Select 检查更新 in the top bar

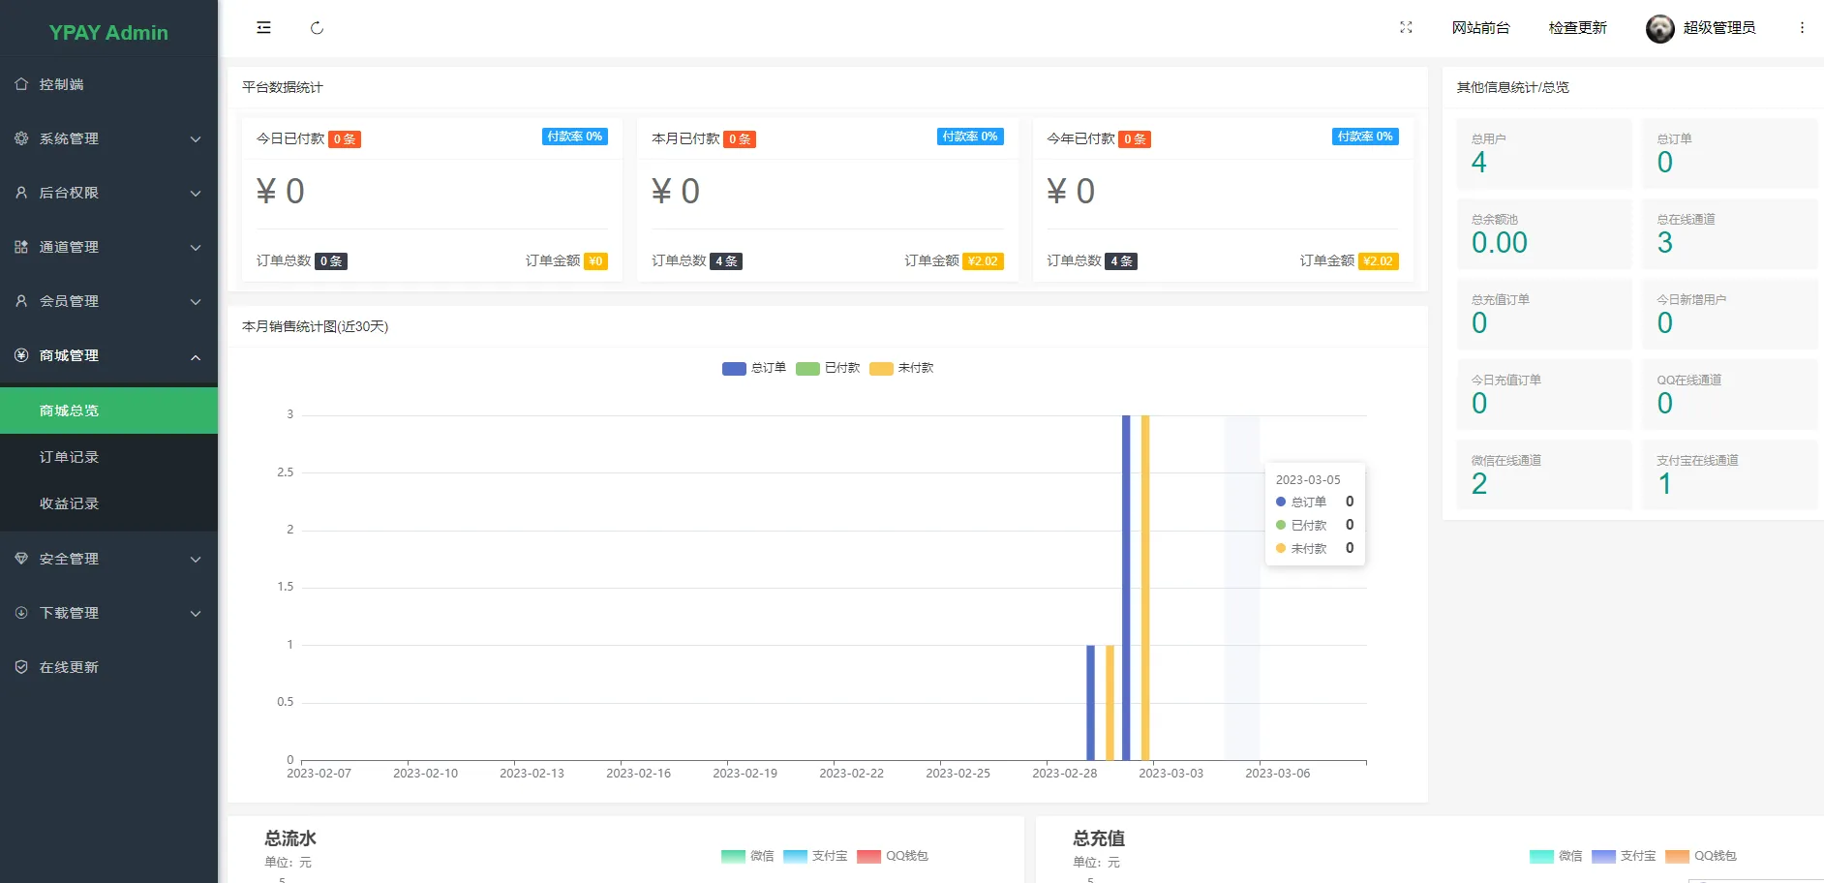pos(1577,27)
